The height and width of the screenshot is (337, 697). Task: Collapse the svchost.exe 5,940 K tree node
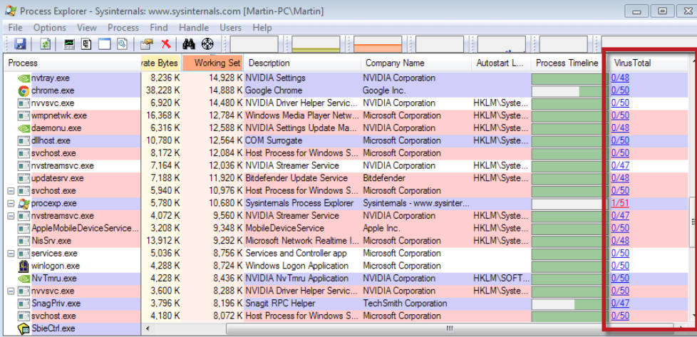11,191
